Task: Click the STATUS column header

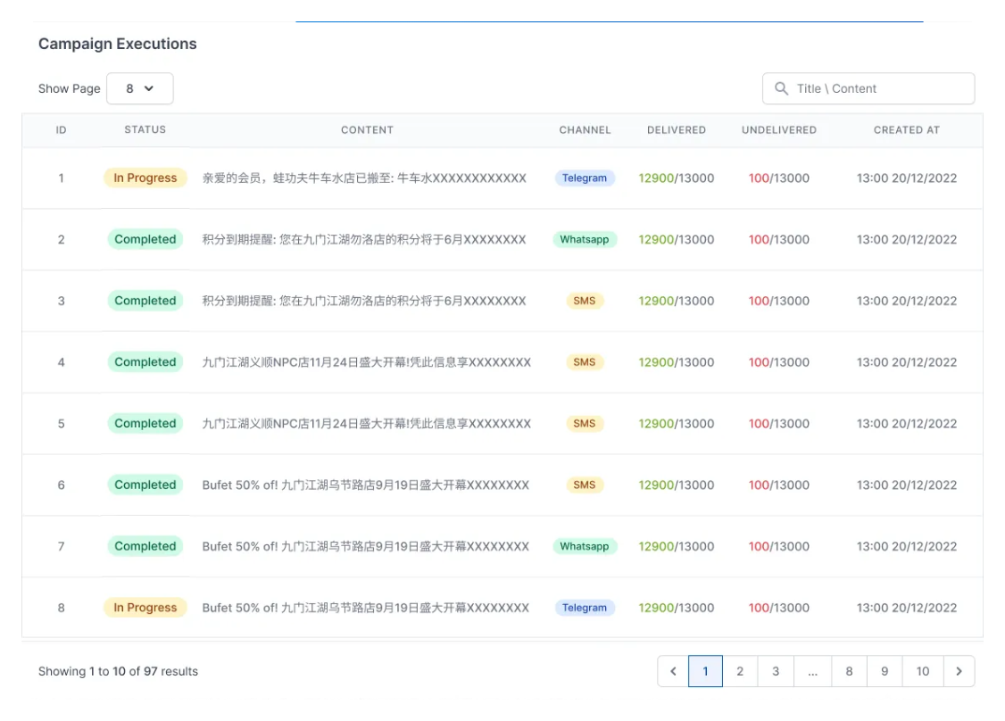Action: [145, 129]
